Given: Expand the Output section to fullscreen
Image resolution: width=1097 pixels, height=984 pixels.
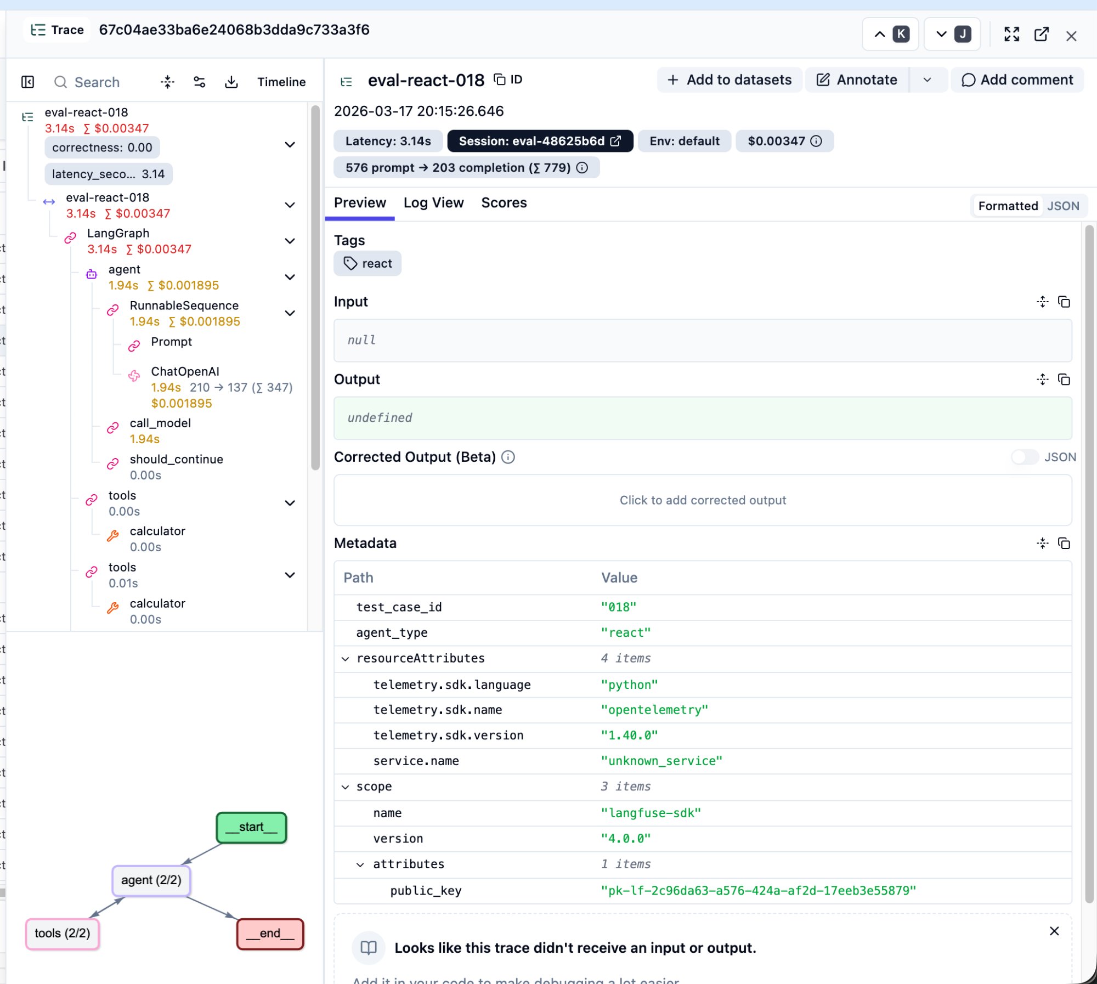Looking at the screenshot, I should (x=1042, y=379).
